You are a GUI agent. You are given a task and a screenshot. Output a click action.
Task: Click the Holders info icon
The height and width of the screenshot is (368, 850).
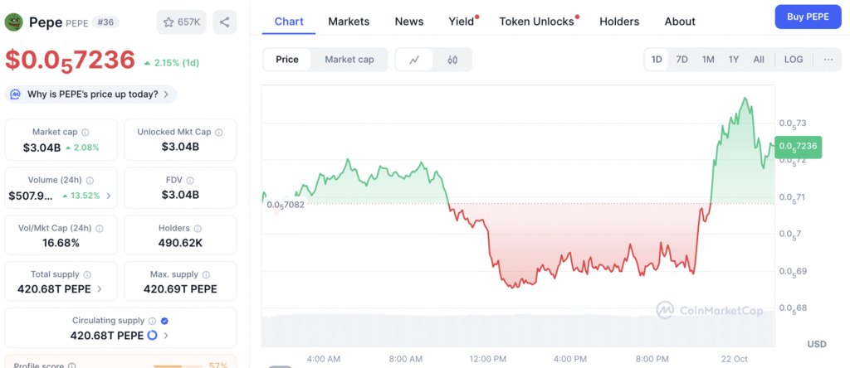click(198, 228)
